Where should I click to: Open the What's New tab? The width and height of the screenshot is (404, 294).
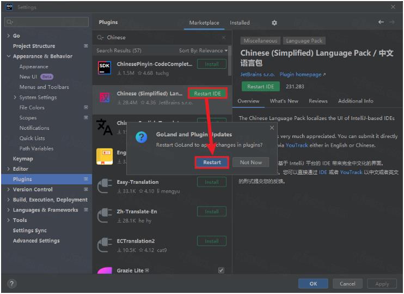(x=284, y=101)
